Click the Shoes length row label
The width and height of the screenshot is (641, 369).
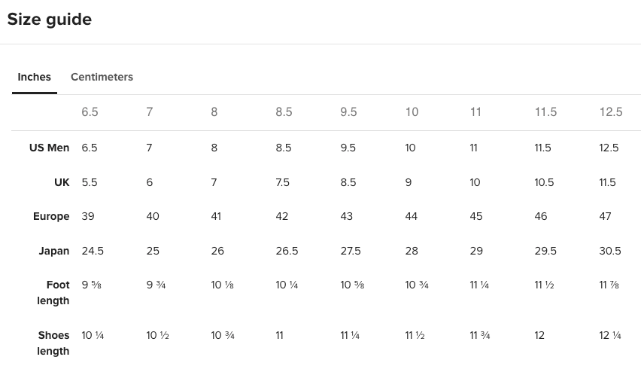pos(53,343)
